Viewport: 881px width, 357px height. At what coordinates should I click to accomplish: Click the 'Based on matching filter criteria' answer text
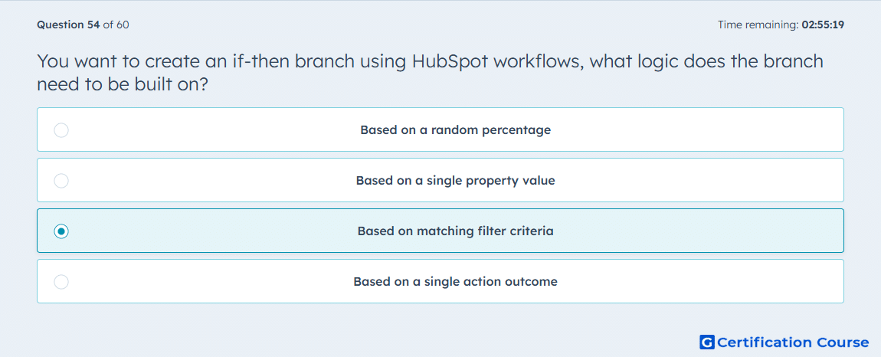(456, 231)
